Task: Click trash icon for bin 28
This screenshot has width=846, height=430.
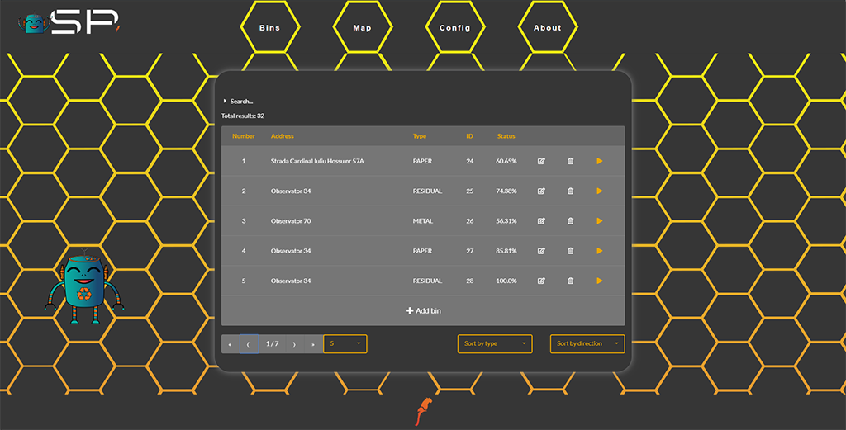Action: point(570,281)
